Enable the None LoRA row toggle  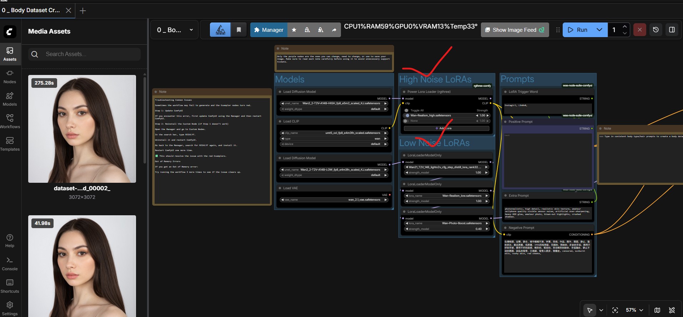(x=406, y=121)
